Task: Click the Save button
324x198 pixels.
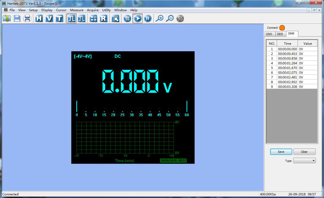Action: pos(281,152)
